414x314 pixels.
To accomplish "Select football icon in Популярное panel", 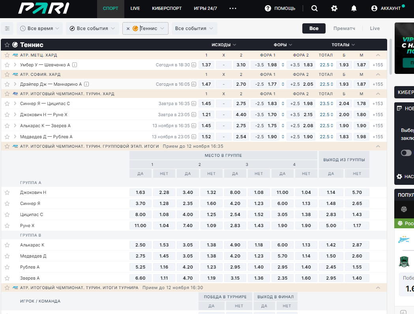I will click(404, 209).
